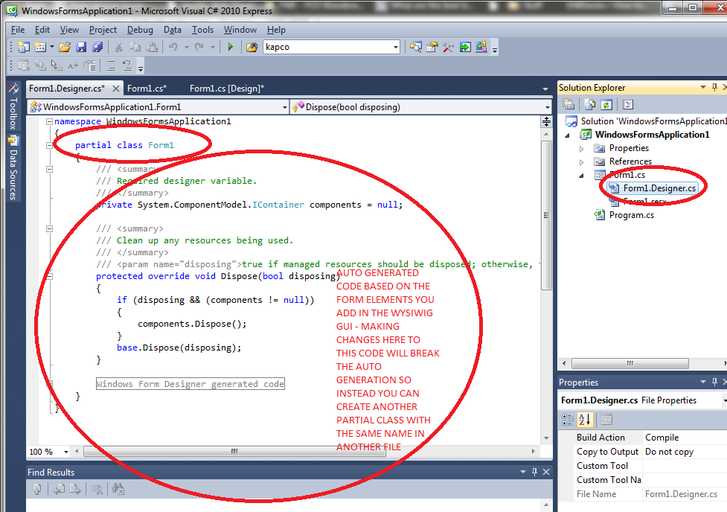Viewport: 727px width, 512px height.
Task: Select Program.cs in Solution Explorer
Action: click(632, 215)
